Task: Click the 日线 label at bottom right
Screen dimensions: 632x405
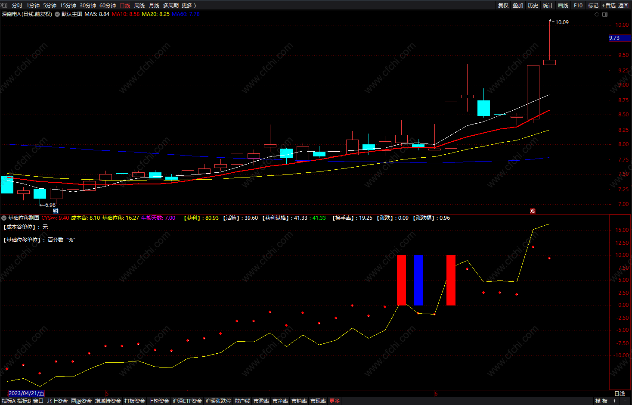Action: pos(620,393)
